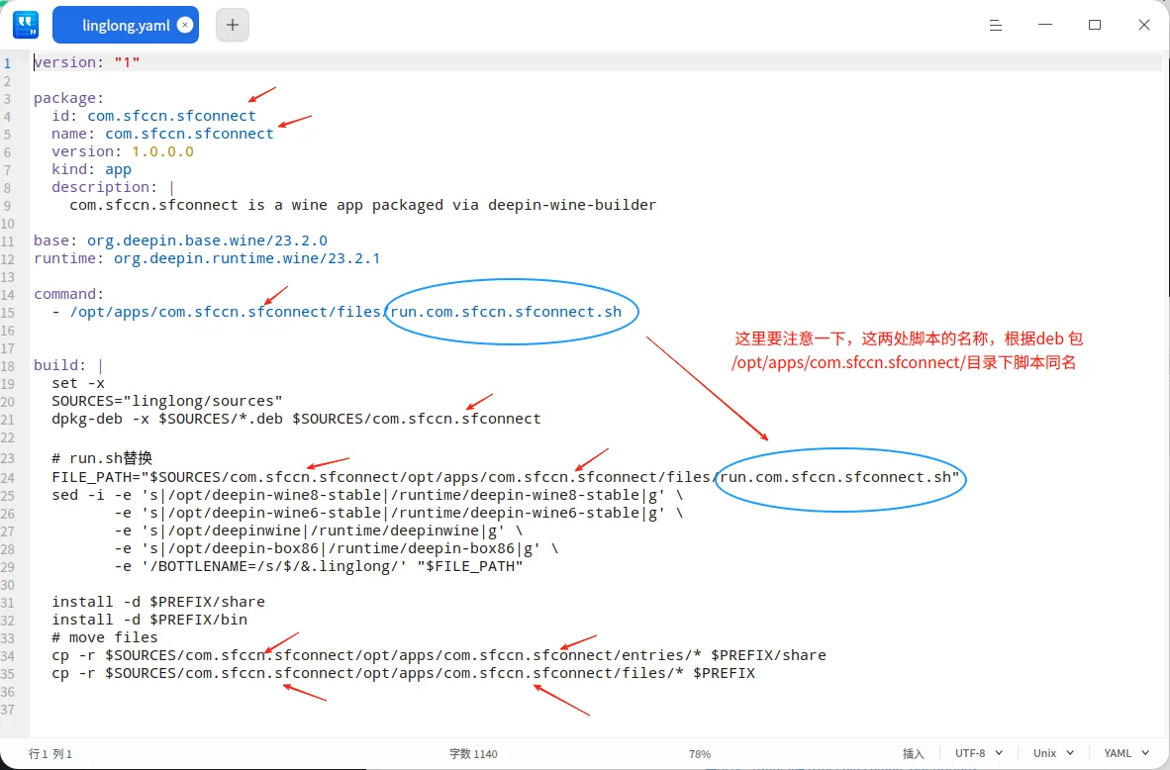Close the linglong.yaml tab

pos(185,25)
